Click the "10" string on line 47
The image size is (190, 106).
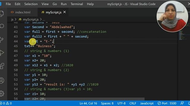coord(46,56)
